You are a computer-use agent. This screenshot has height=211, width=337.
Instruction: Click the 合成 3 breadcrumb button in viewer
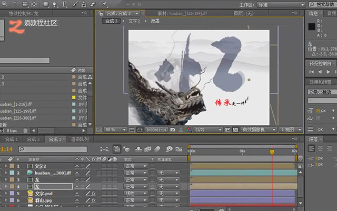[x=111, y=21]
